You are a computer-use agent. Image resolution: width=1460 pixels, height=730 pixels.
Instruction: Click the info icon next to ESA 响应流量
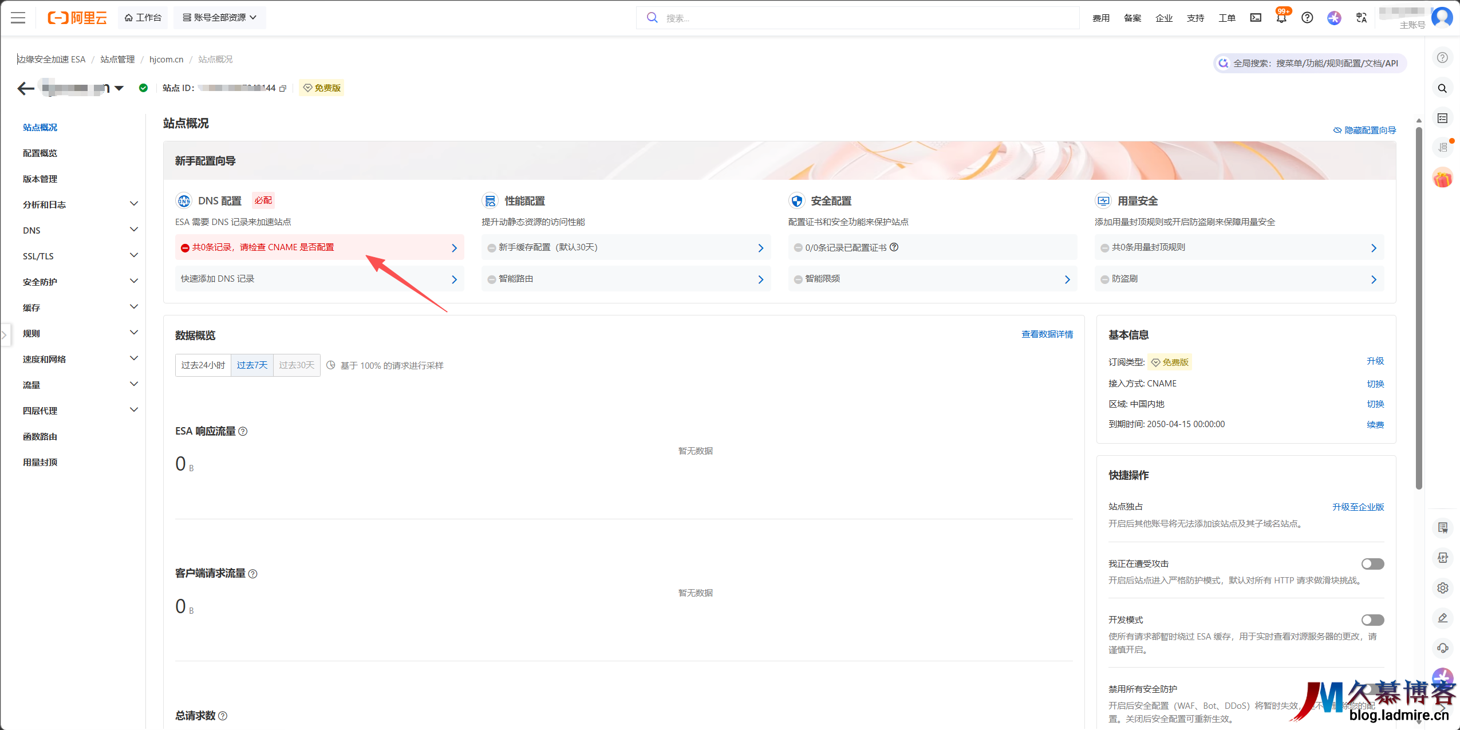point(243,431)
